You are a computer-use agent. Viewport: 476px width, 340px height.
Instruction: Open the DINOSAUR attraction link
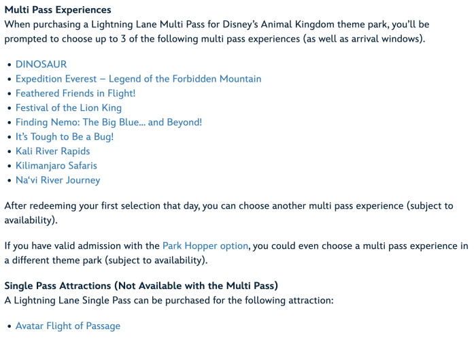(x=41, y=64)
